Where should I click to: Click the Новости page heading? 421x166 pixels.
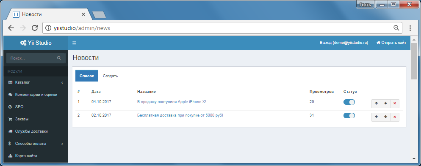click(x=86, y=57)
